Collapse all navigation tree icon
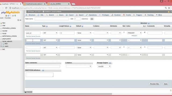The height and width of the screenshot is (96, 172). [x=18, y=20]
